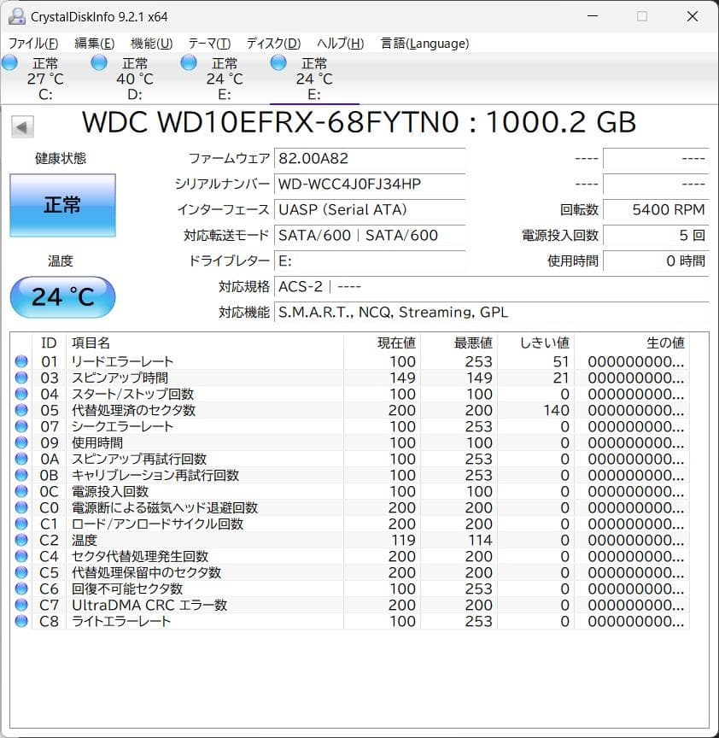The image size is (719, 738).
Task: Click the blue dot beside リードエラーレート
Action: point(20,360)
